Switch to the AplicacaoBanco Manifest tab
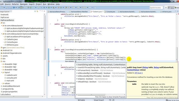 pos(79,12)
